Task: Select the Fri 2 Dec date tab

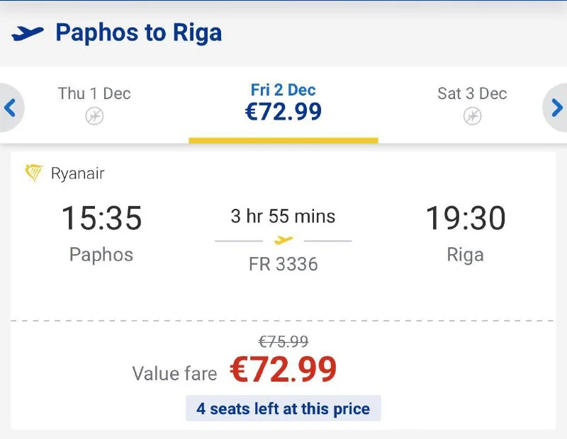Action: (283, 103)
